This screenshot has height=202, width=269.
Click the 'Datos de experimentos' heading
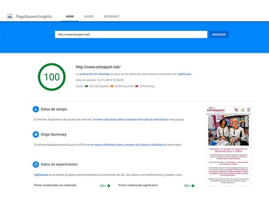coord(59,164)
